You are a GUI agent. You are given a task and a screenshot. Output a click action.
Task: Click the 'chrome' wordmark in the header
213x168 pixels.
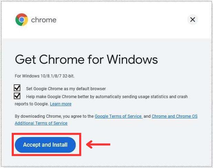(x=43, y=20)
